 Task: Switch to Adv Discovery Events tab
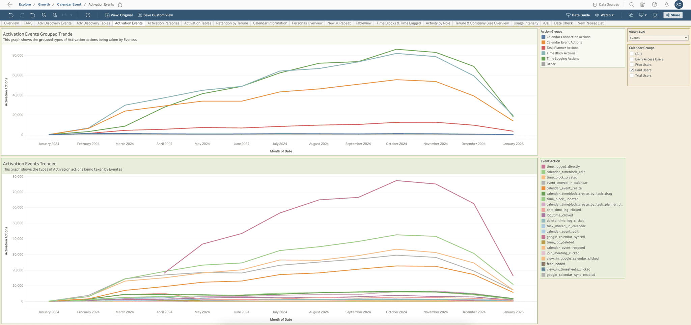54,23
